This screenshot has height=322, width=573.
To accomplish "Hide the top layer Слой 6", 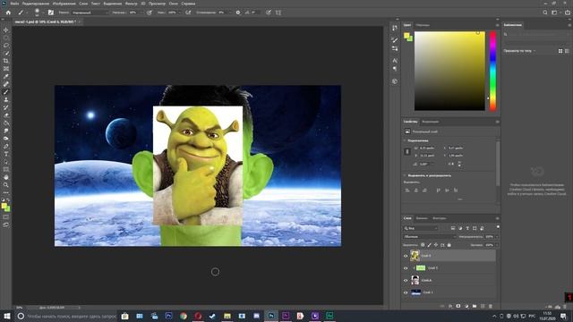I will tap(406, 256).
